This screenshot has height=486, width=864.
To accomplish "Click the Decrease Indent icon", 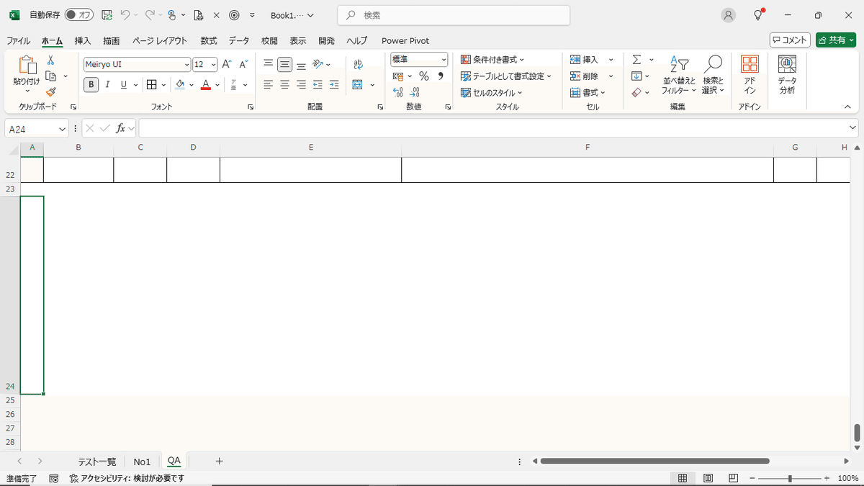I will (318, 84).
